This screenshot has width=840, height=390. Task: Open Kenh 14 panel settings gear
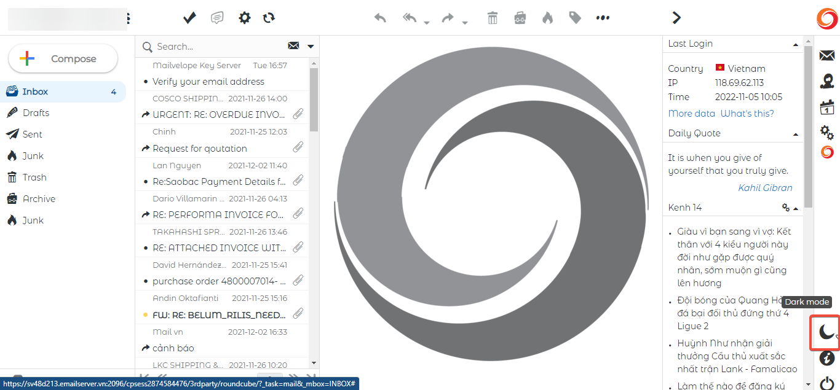785,208
